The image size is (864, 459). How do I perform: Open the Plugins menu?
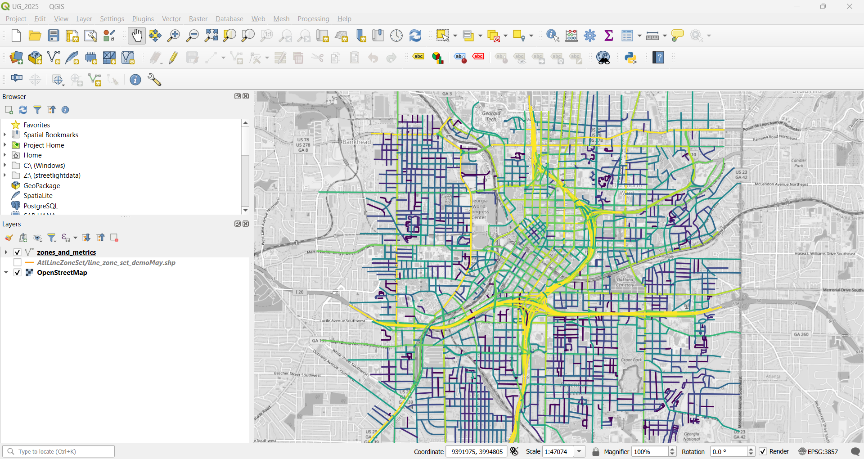(143, 19)
